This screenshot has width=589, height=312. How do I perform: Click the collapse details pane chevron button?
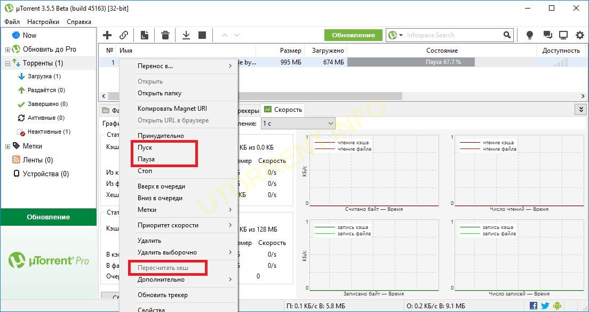pos(581,110)
